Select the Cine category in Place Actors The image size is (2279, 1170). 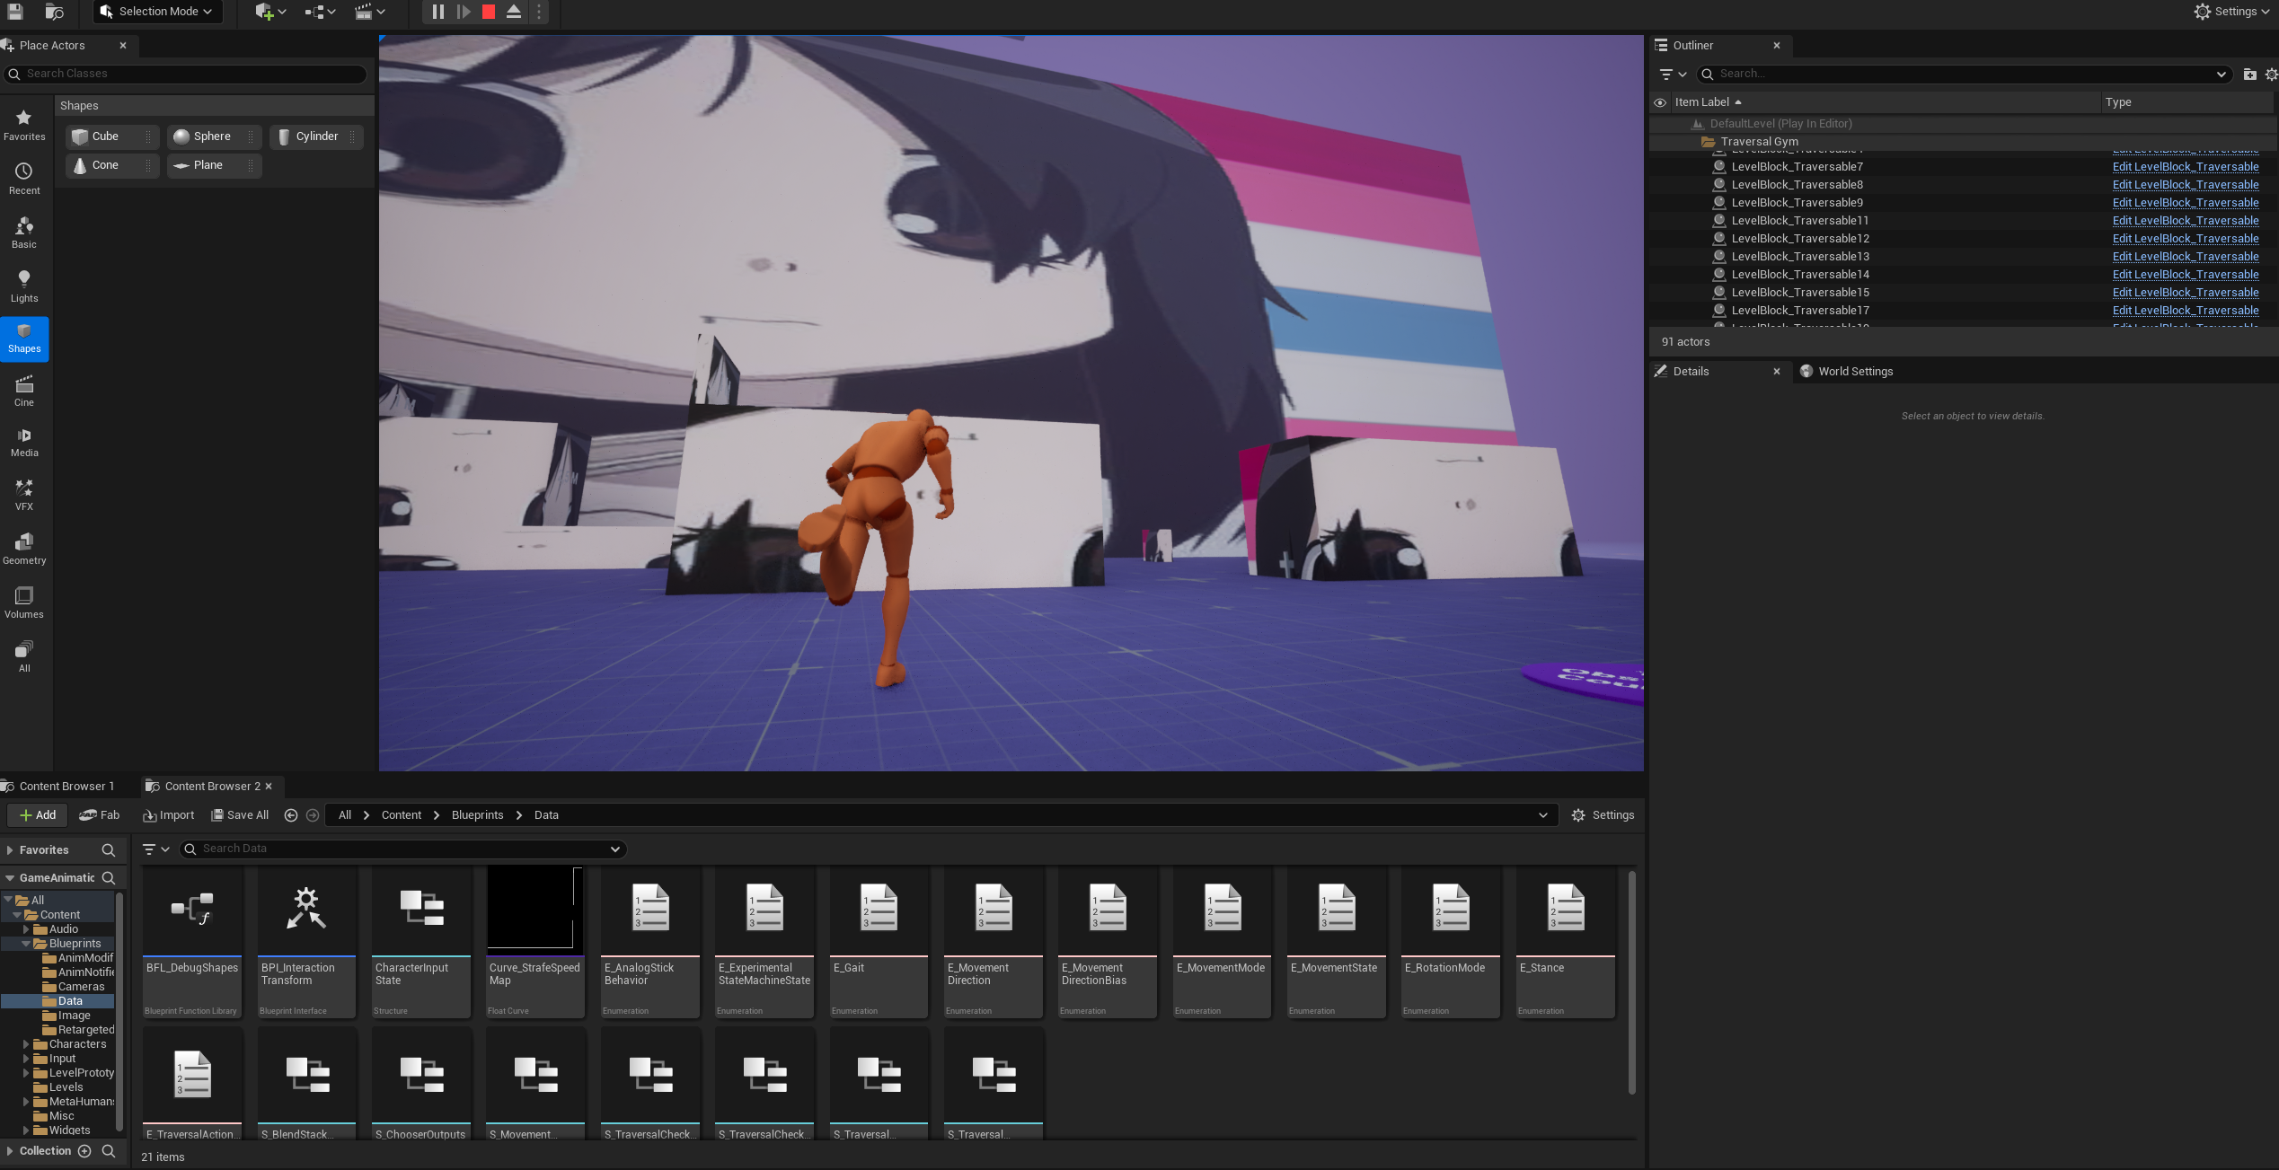[24, 390]
